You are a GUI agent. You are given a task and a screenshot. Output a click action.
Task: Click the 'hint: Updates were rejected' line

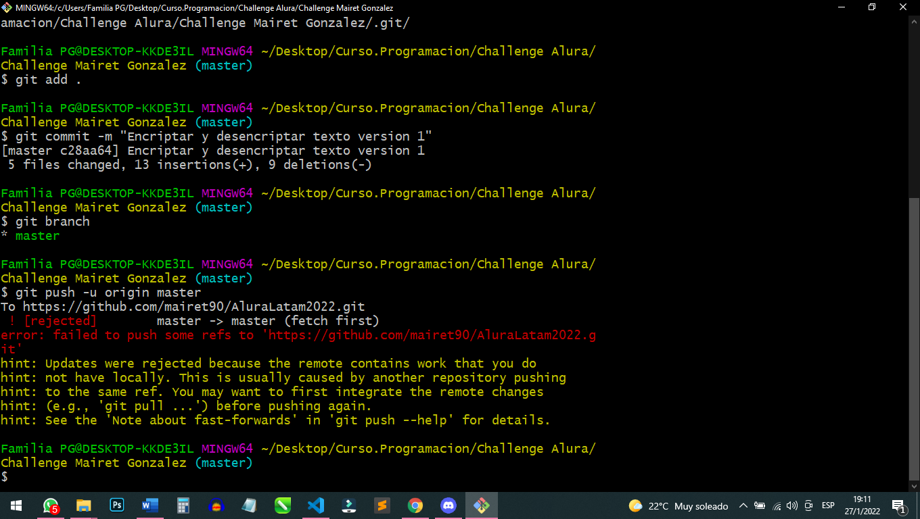pos(269,364)
